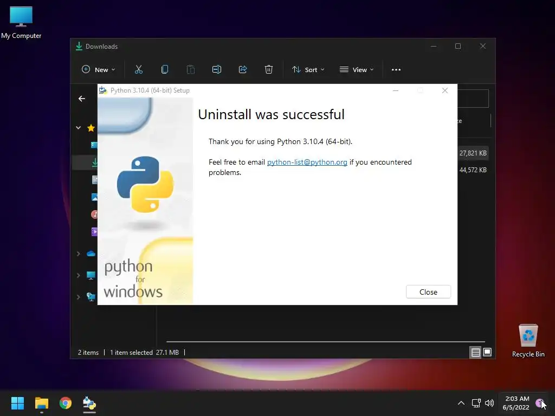
Task: Open the See more ellipsis menu in Downloads
Action: click(x=396, y=70)
